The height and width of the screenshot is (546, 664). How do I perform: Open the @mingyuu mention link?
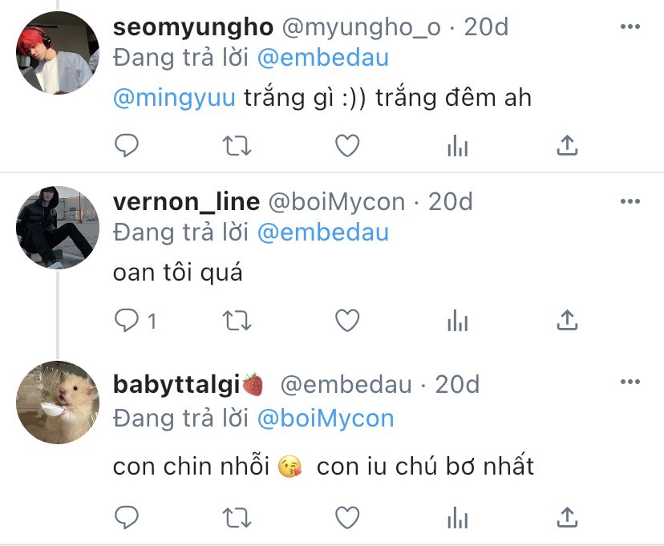tap(174, 98)
